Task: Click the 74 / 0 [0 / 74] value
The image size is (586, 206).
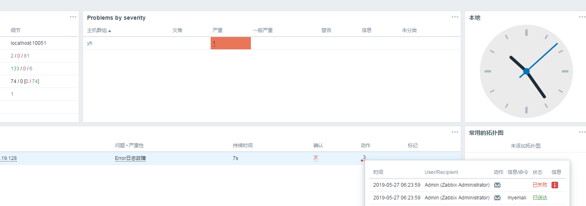Action: coord(25,81)
